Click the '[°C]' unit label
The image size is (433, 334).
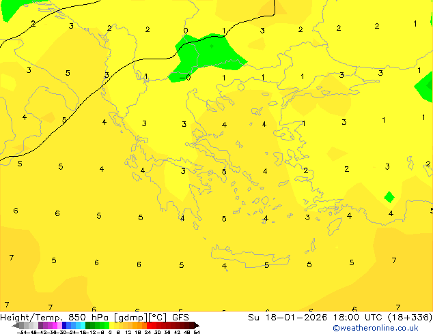tap(158, 318)
